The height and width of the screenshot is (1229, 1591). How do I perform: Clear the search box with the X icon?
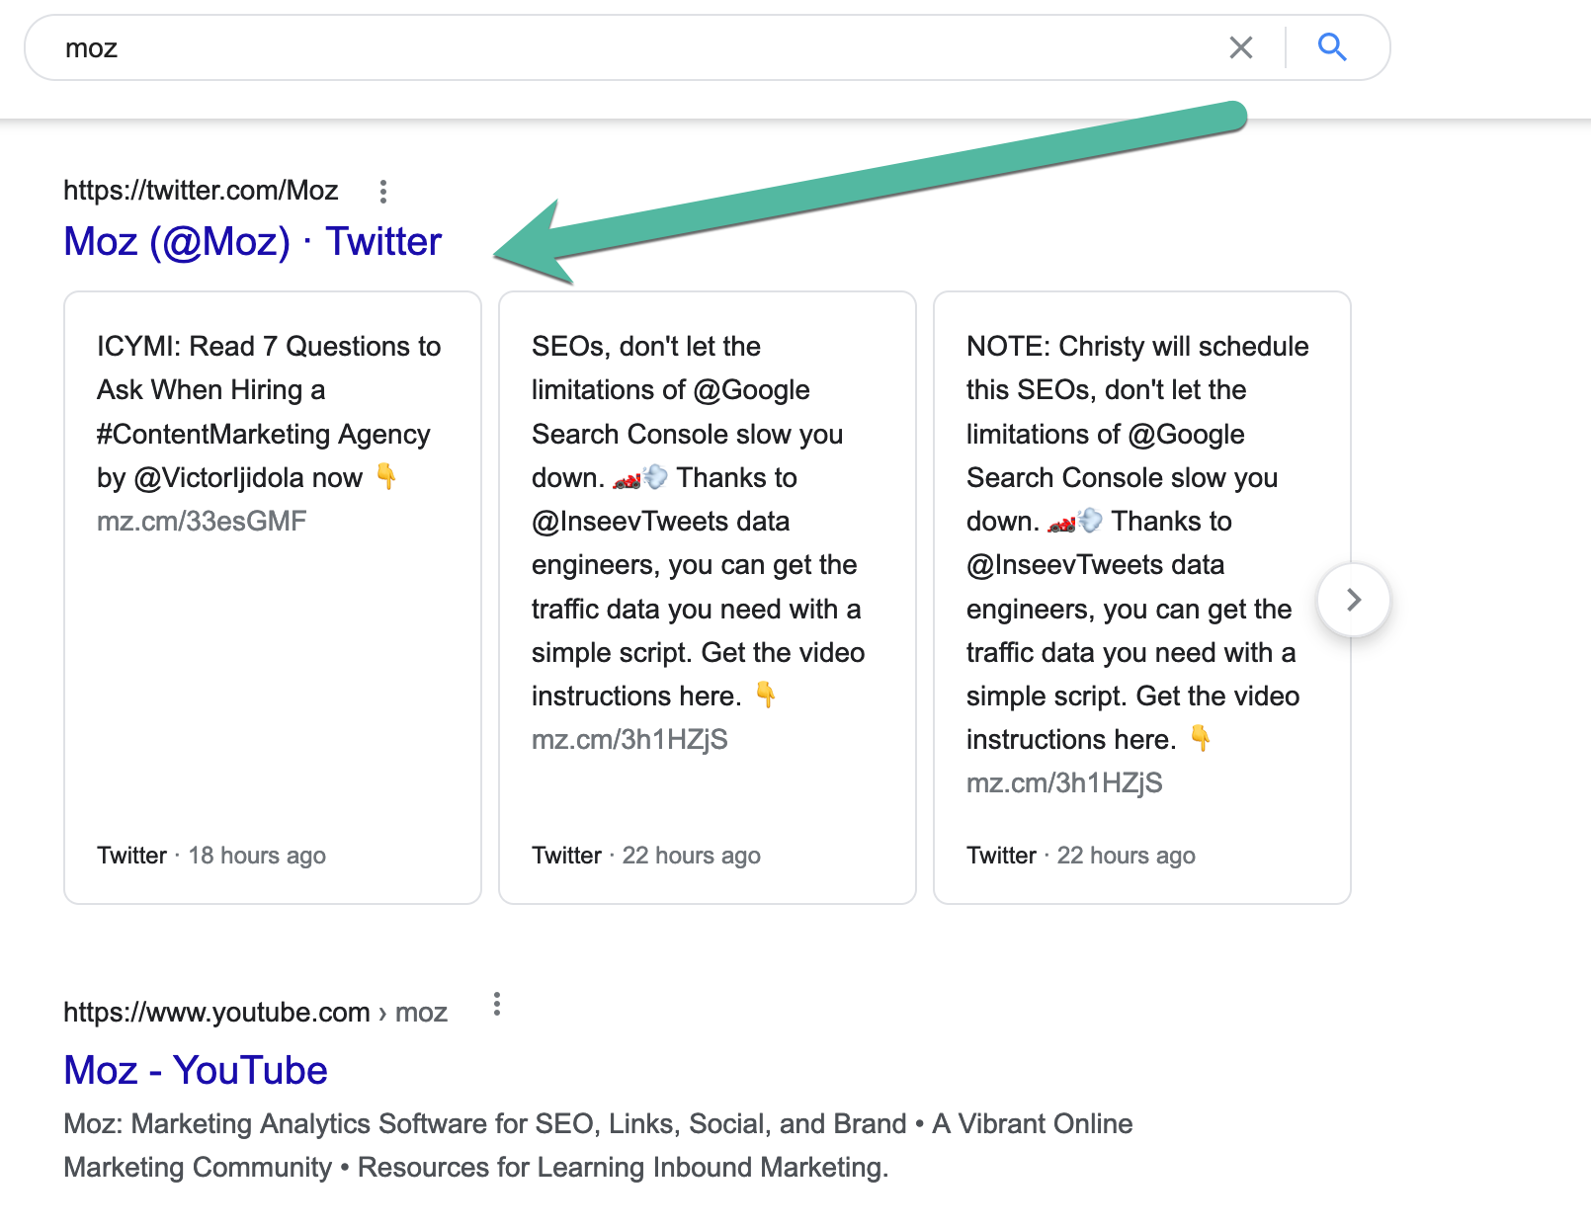point(1240,47)
